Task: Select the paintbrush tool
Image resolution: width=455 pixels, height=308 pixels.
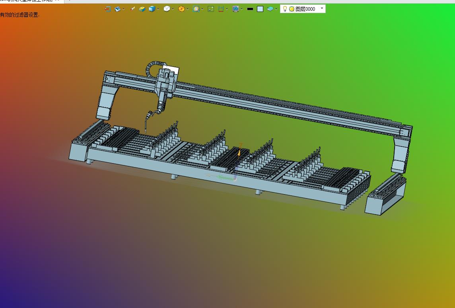Action: click(x=132, y=9)
